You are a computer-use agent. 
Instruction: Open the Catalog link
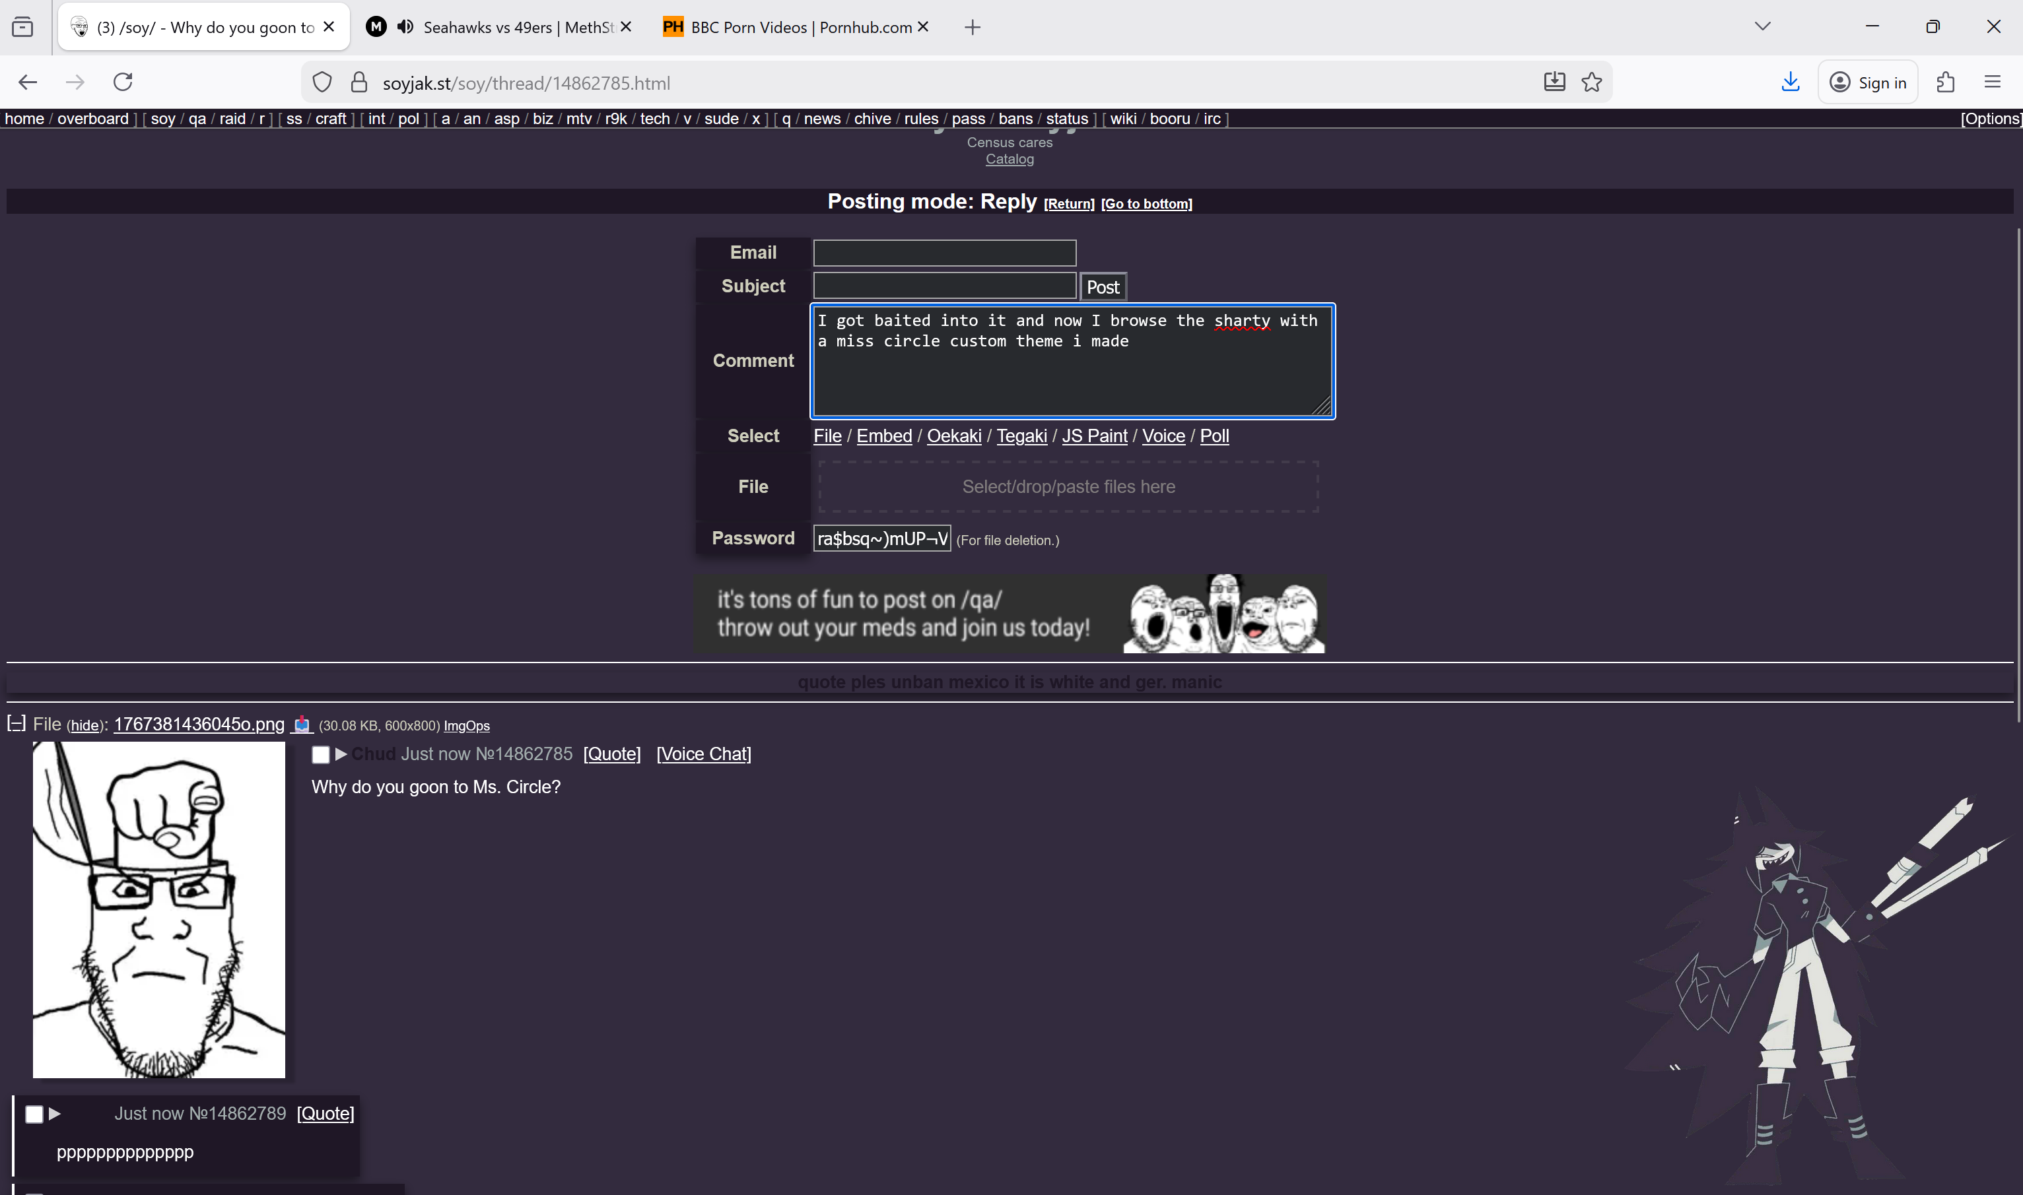click(x=1009, y=160)
